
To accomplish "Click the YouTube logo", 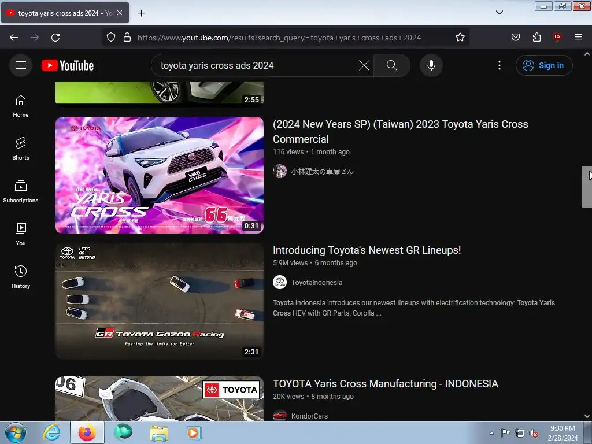I will 68,65.
